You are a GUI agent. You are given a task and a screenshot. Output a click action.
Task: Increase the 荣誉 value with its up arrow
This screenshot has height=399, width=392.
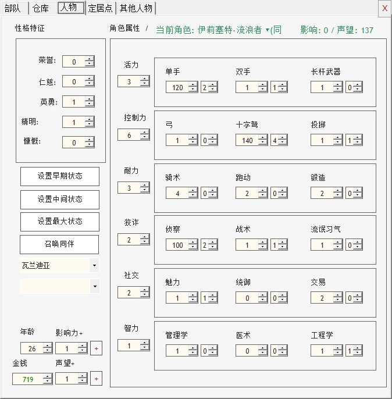tap(90, 59)
